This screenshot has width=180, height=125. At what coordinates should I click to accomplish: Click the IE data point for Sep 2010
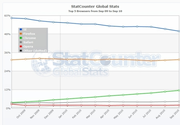tap(179, 31)
